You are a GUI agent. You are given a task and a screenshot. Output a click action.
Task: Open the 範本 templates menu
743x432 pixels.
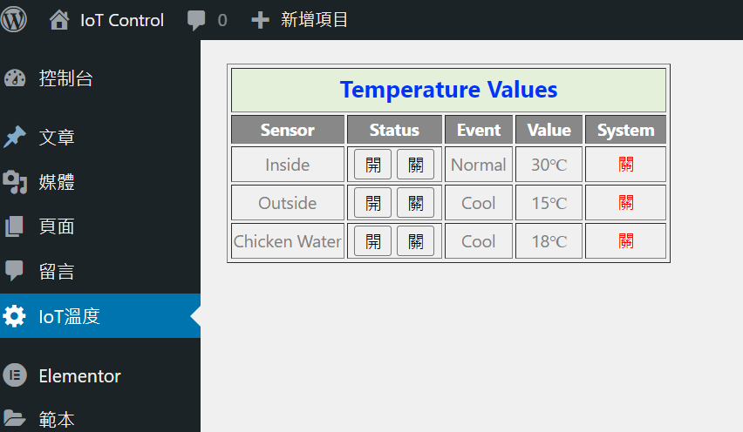pos(57,420)
